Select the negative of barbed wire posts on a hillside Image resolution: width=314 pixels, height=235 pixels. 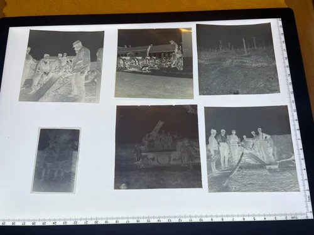click(x=238, y=59)
